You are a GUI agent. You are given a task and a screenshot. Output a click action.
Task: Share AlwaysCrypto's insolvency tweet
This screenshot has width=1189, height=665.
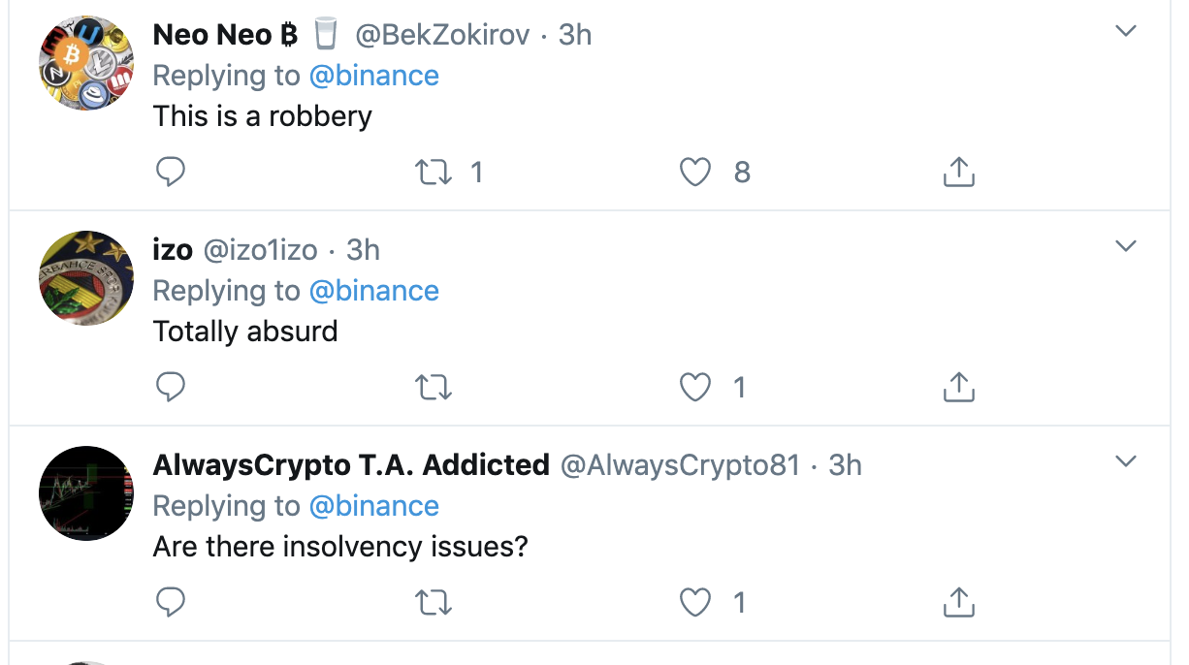(x=958, y=603)
